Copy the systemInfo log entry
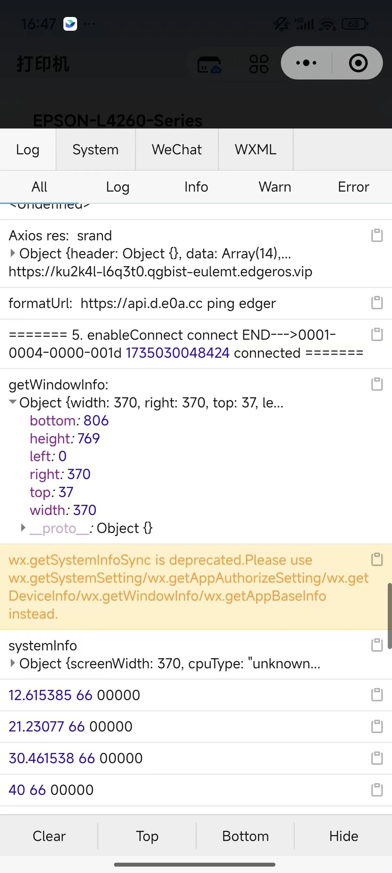The height and width of the screenshot is (873, 392). point(377,645)
